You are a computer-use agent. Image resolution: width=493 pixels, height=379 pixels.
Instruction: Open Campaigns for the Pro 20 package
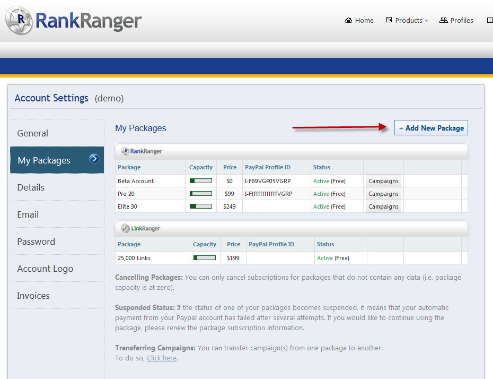coord(383,194)
